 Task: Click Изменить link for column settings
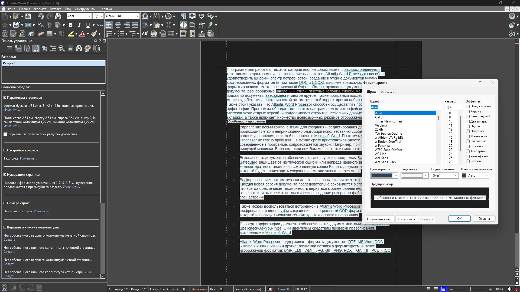(28, 158)
